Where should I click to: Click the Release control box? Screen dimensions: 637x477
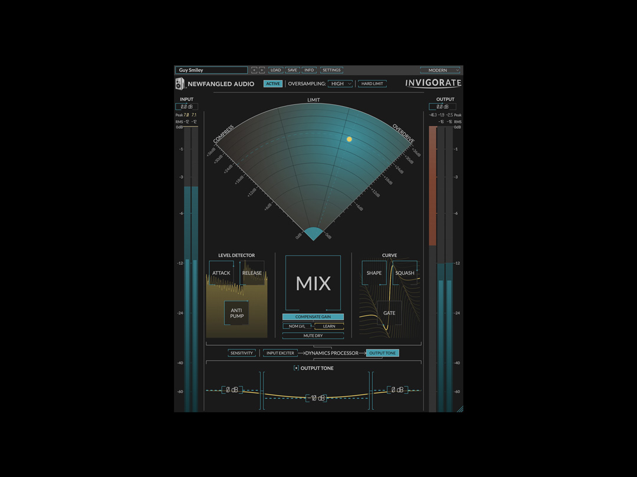[252, 273]
